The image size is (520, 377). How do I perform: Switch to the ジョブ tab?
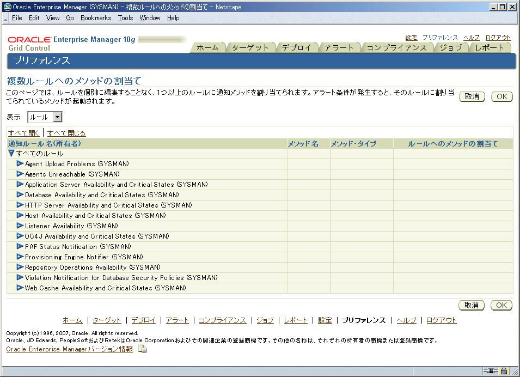point(451,48)
